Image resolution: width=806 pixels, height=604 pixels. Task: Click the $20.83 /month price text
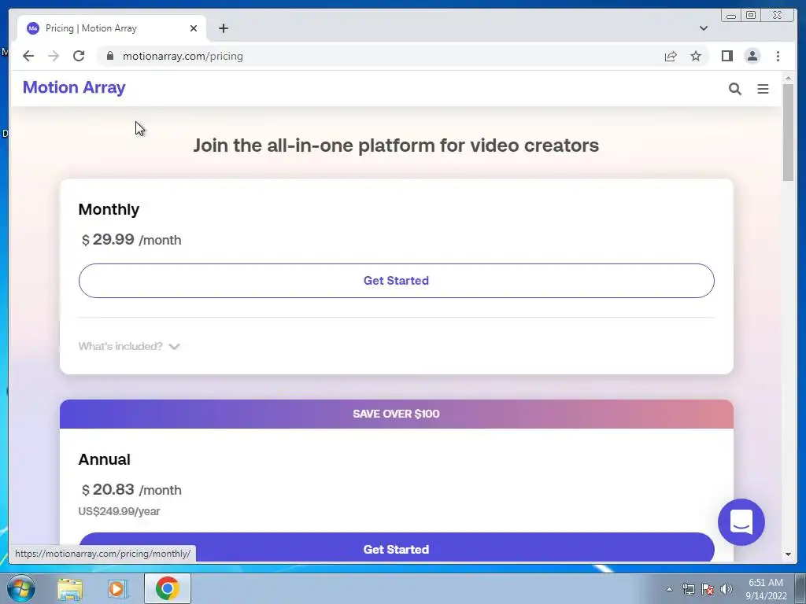[131, 489]
